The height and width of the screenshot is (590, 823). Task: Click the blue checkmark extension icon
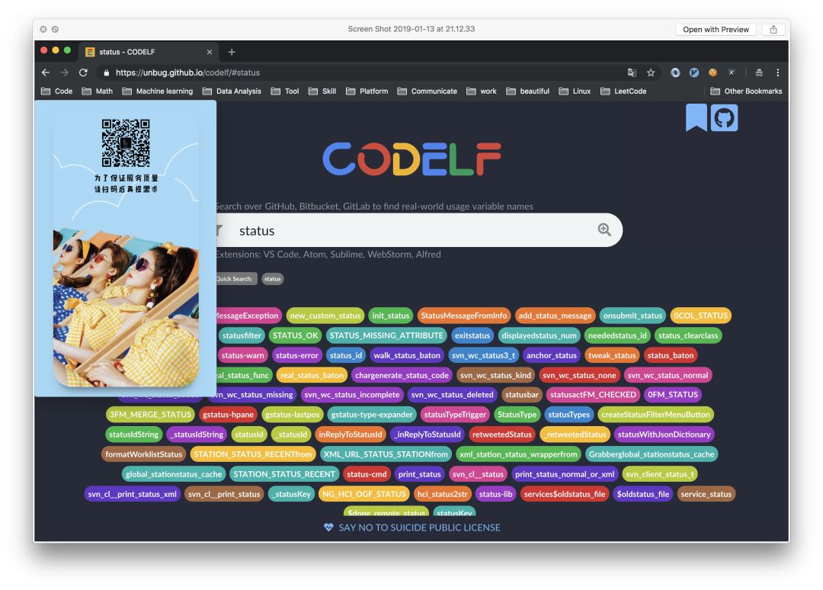coord(694,72)
